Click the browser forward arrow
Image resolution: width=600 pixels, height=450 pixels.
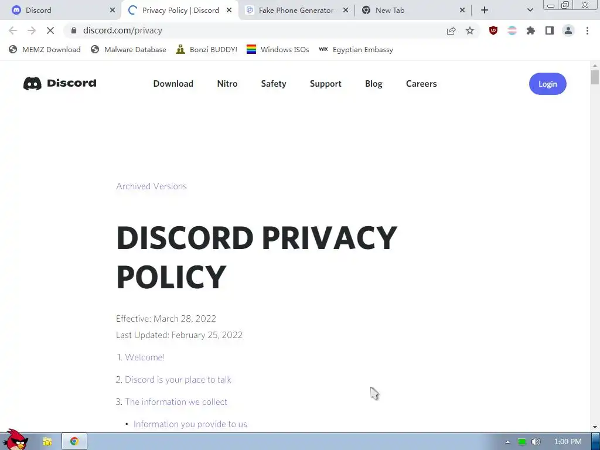pos(32,30)
